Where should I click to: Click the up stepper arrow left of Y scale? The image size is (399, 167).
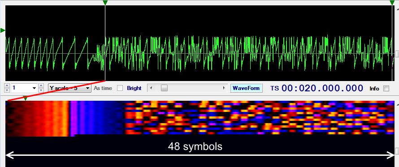pos(41,86)
